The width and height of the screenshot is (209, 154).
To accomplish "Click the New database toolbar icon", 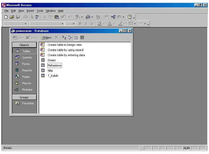I will 6,17.
